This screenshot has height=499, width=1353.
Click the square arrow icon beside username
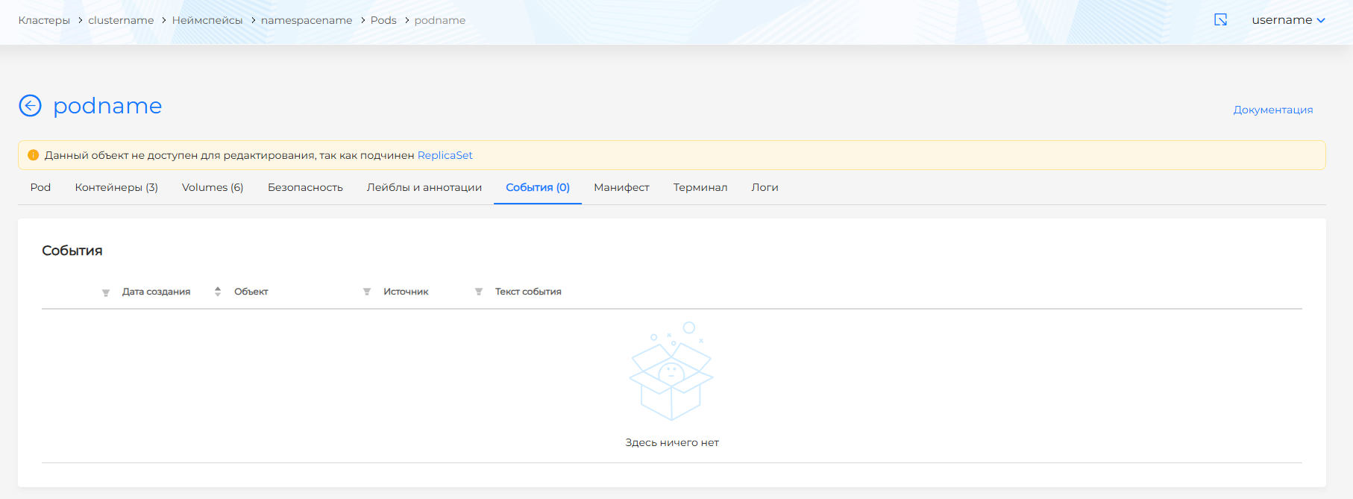click(1220, 20)
